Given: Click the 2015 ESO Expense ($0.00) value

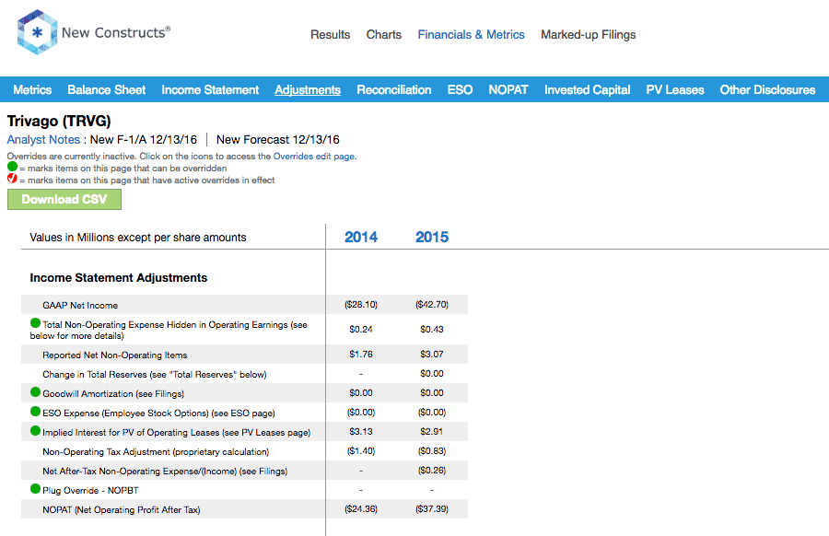Looking at the screenshot, I should pyautogui.click(x=432, y=413).
